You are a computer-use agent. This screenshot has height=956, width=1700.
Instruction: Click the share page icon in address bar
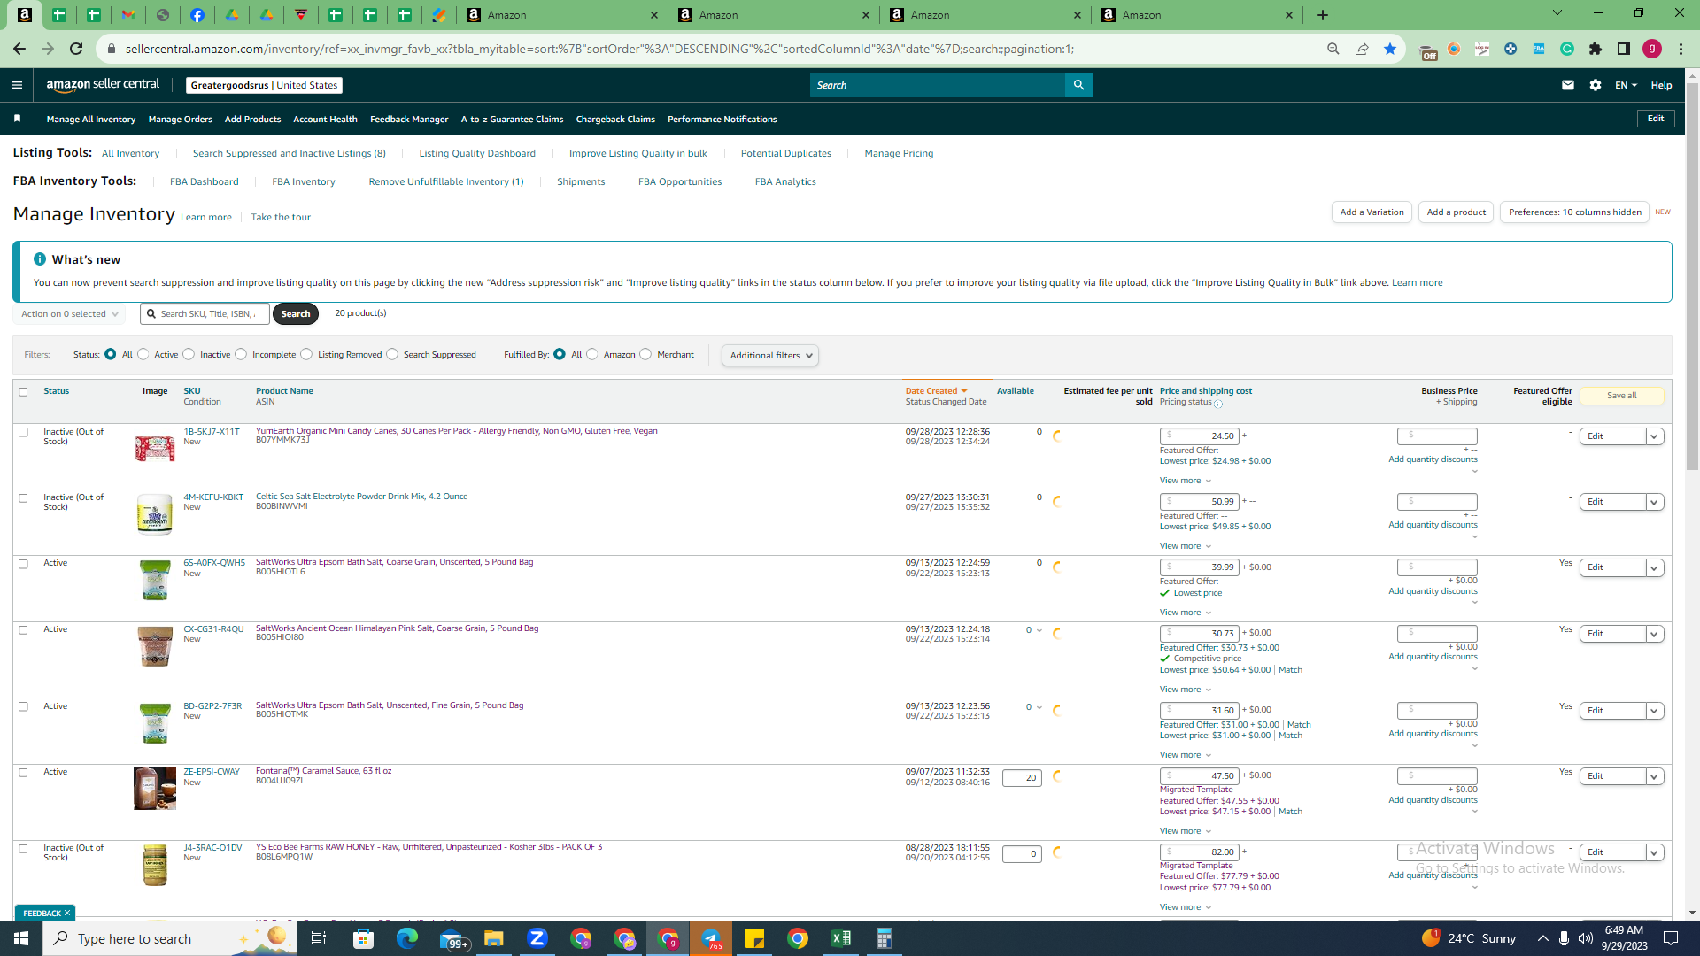coord(1362,49)
